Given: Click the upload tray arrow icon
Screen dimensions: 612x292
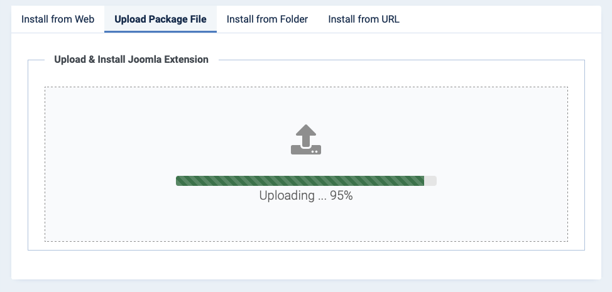Looking at the screenshot, I should (x=306, y=139).
